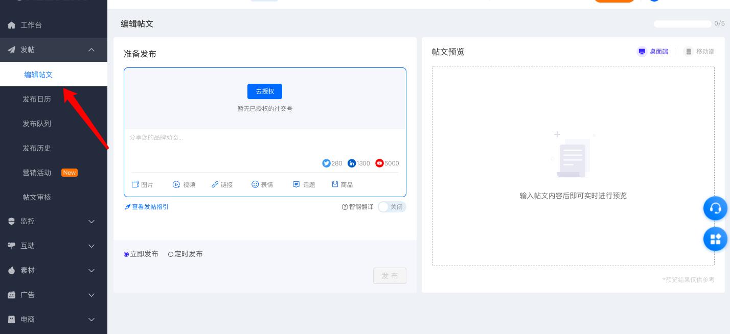Click the 0/5 progress bar

[x=682, y=24]
